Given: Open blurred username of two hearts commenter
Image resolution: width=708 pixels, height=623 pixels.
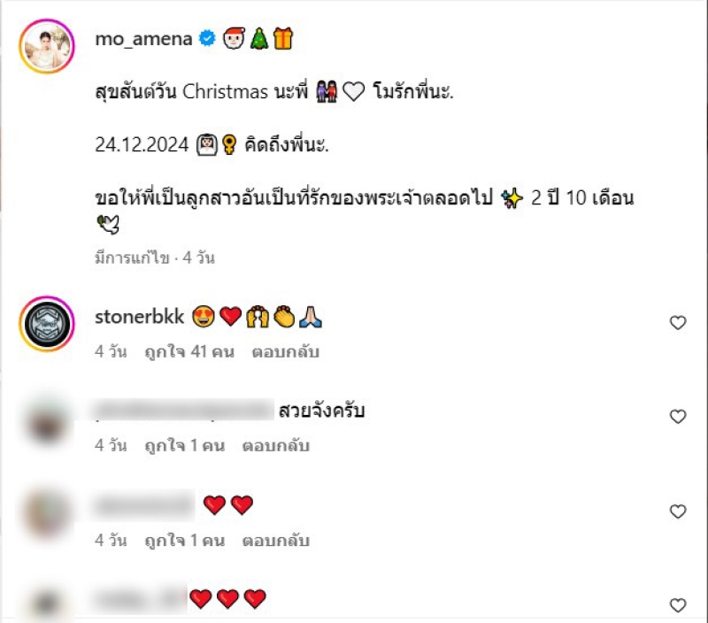Looking at the screenshot, I should tap(143, 505).
